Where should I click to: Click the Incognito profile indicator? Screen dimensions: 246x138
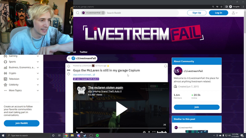coord(234,7)
